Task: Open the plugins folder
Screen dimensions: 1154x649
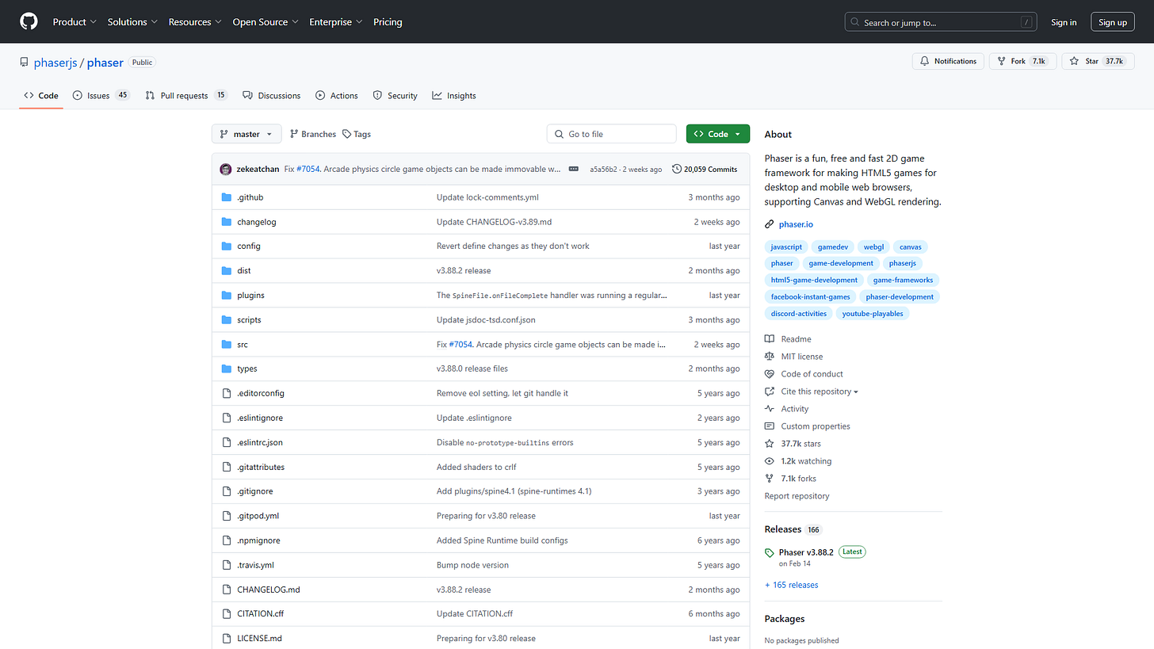Action: [250, 296]
